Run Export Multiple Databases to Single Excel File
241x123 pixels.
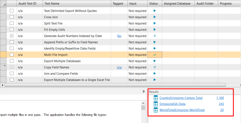[x=155, y=80]
